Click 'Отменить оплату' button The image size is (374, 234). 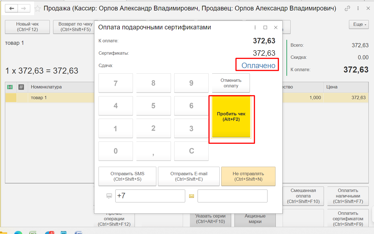[231, 83]
